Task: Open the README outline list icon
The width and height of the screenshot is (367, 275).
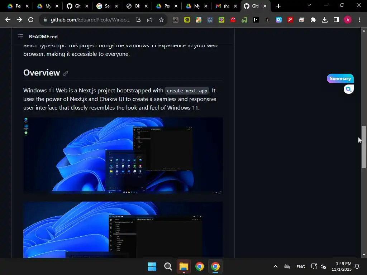Action: coord(20,36)
